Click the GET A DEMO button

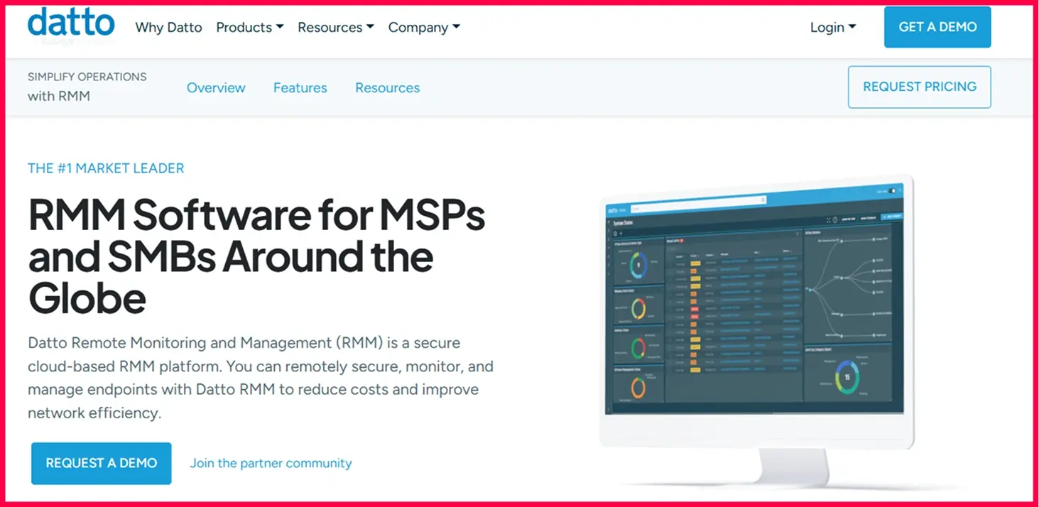tap(937, 27)
